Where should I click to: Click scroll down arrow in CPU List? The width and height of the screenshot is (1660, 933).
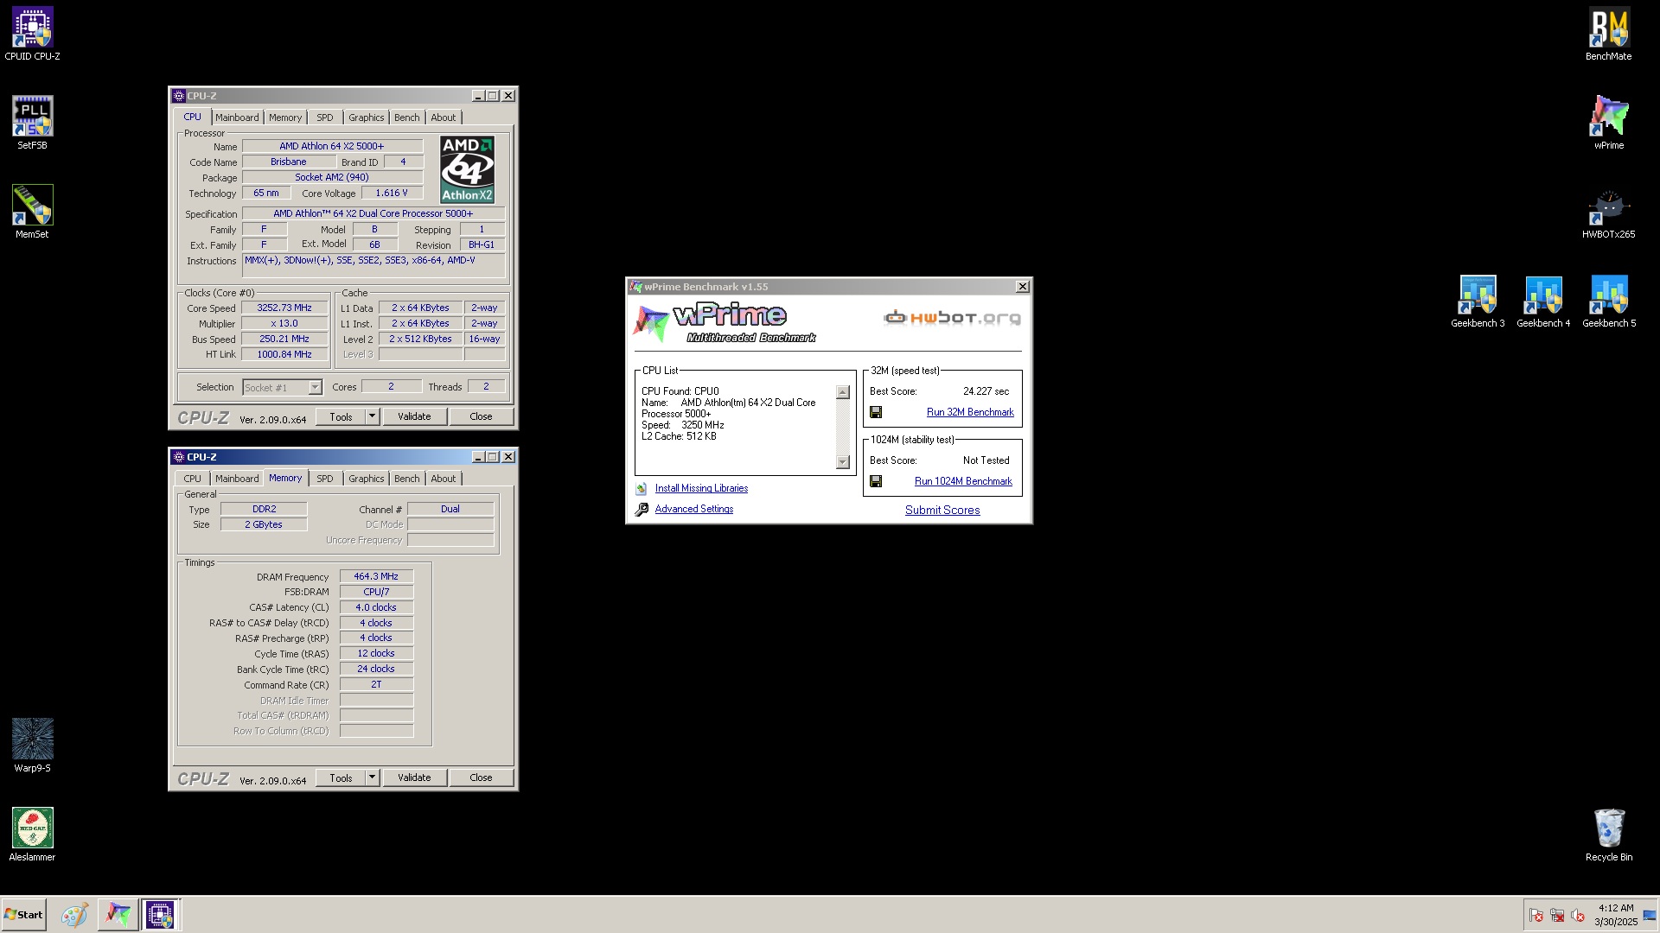click(x=843, y=462)
